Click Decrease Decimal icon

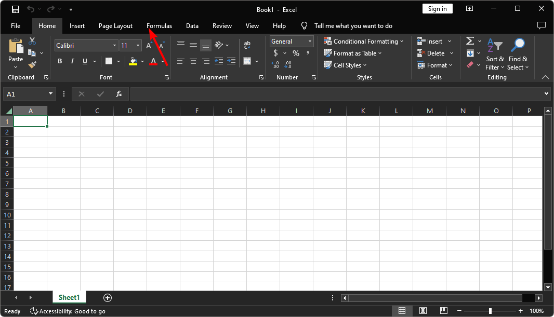click(288, 65)
